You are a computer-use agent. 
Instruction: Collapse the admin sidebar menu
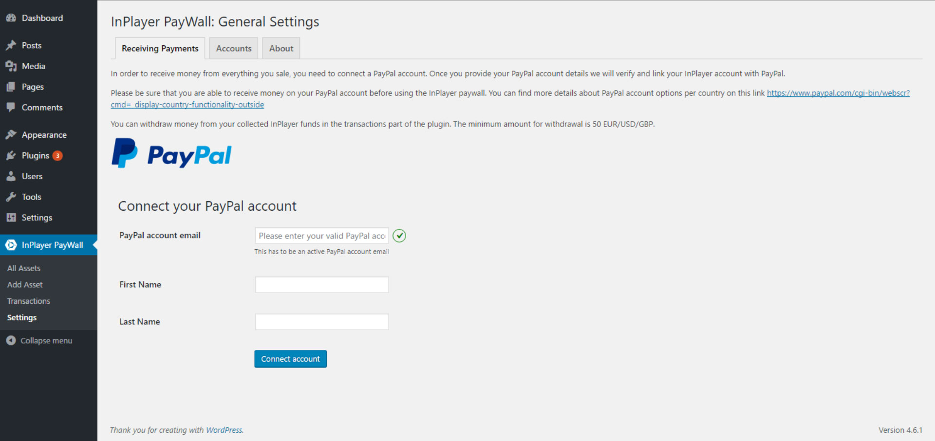click(x=46, y=341)
